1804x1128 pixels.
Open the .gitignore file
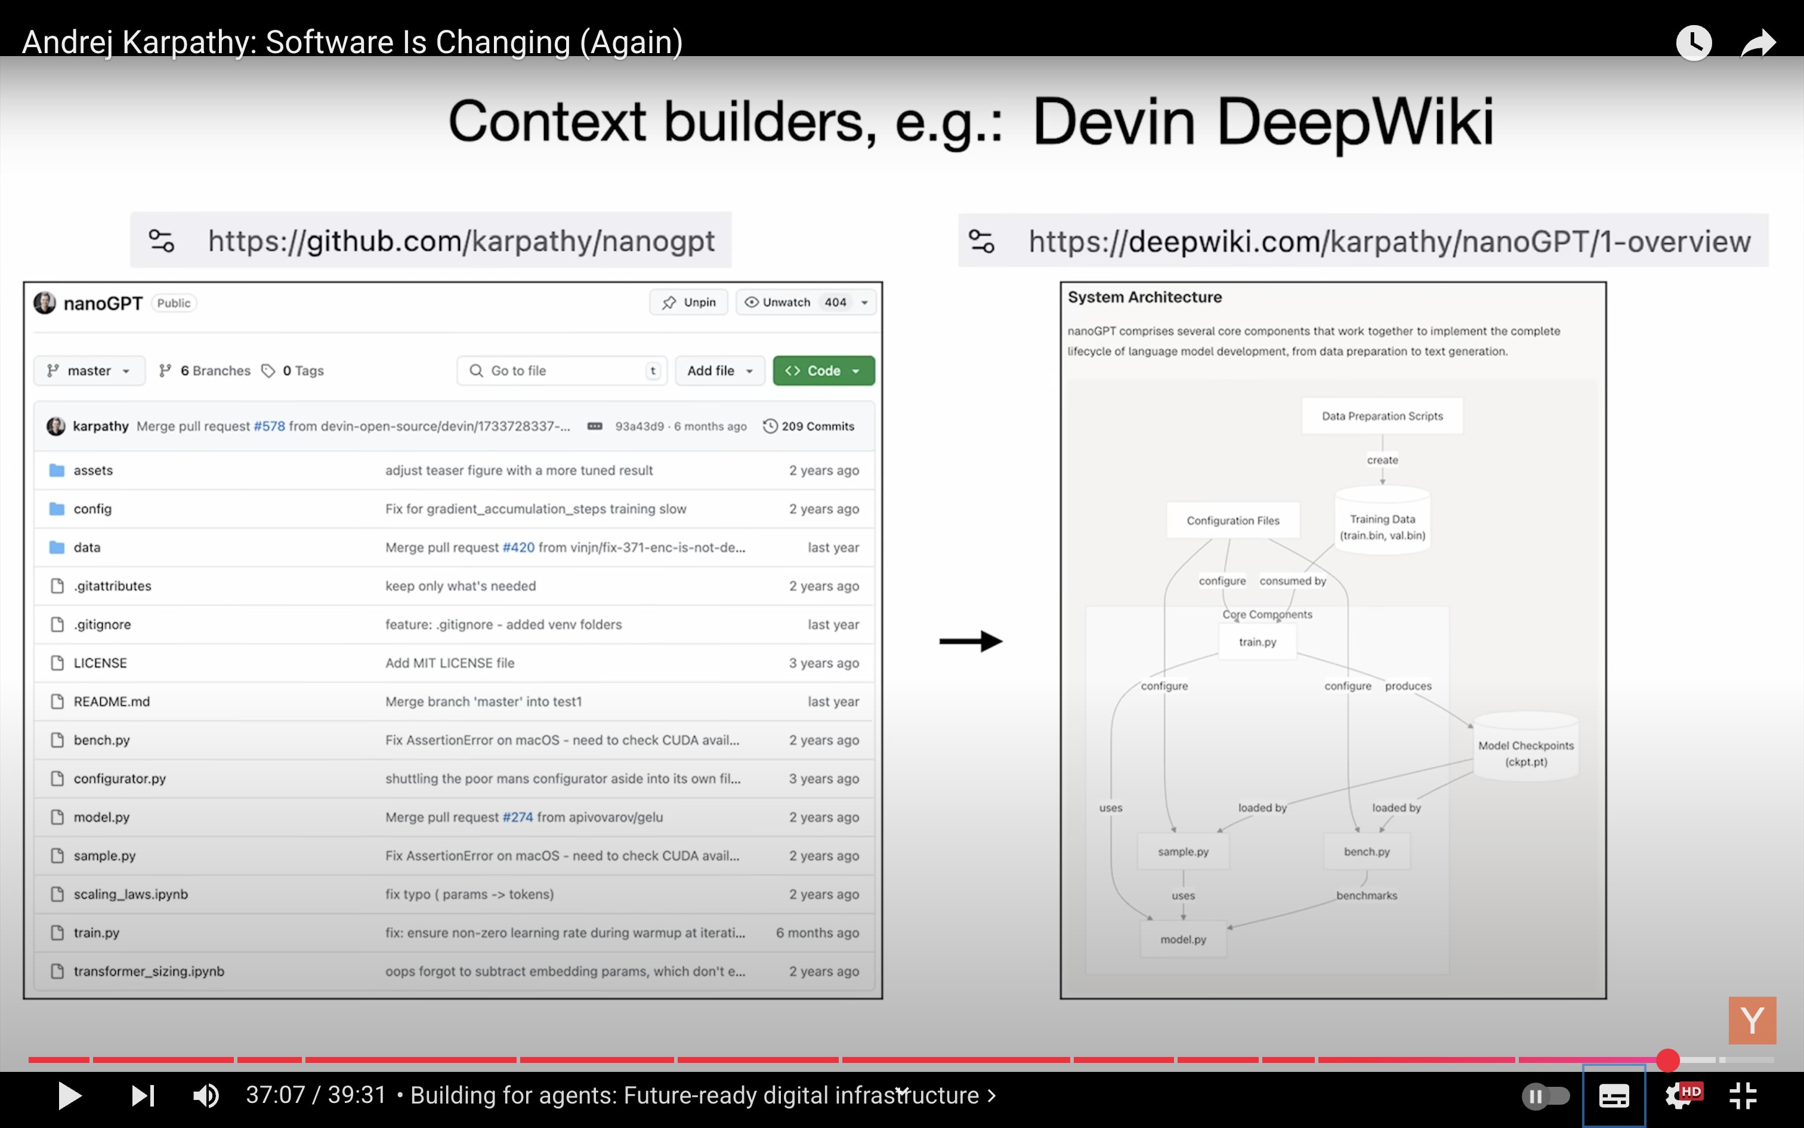102,624
